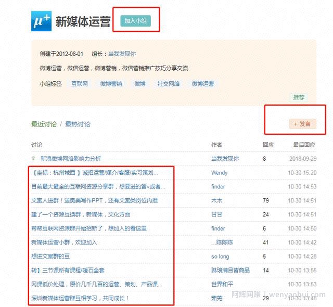
Task: Open topic 深圳新媒体运营群互相学习
Action: tap(80, 298)
